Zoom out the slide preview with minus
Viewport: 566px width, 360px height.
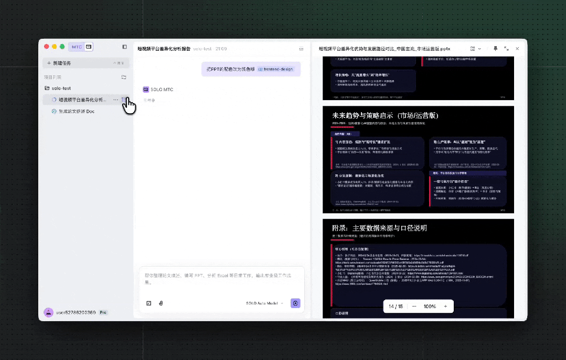(414, 306)
